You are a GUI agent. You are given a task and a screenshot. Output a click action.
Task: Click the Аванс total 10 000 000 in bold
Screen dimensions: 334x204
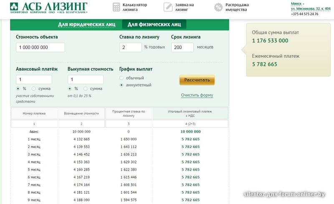click(191, 132)
